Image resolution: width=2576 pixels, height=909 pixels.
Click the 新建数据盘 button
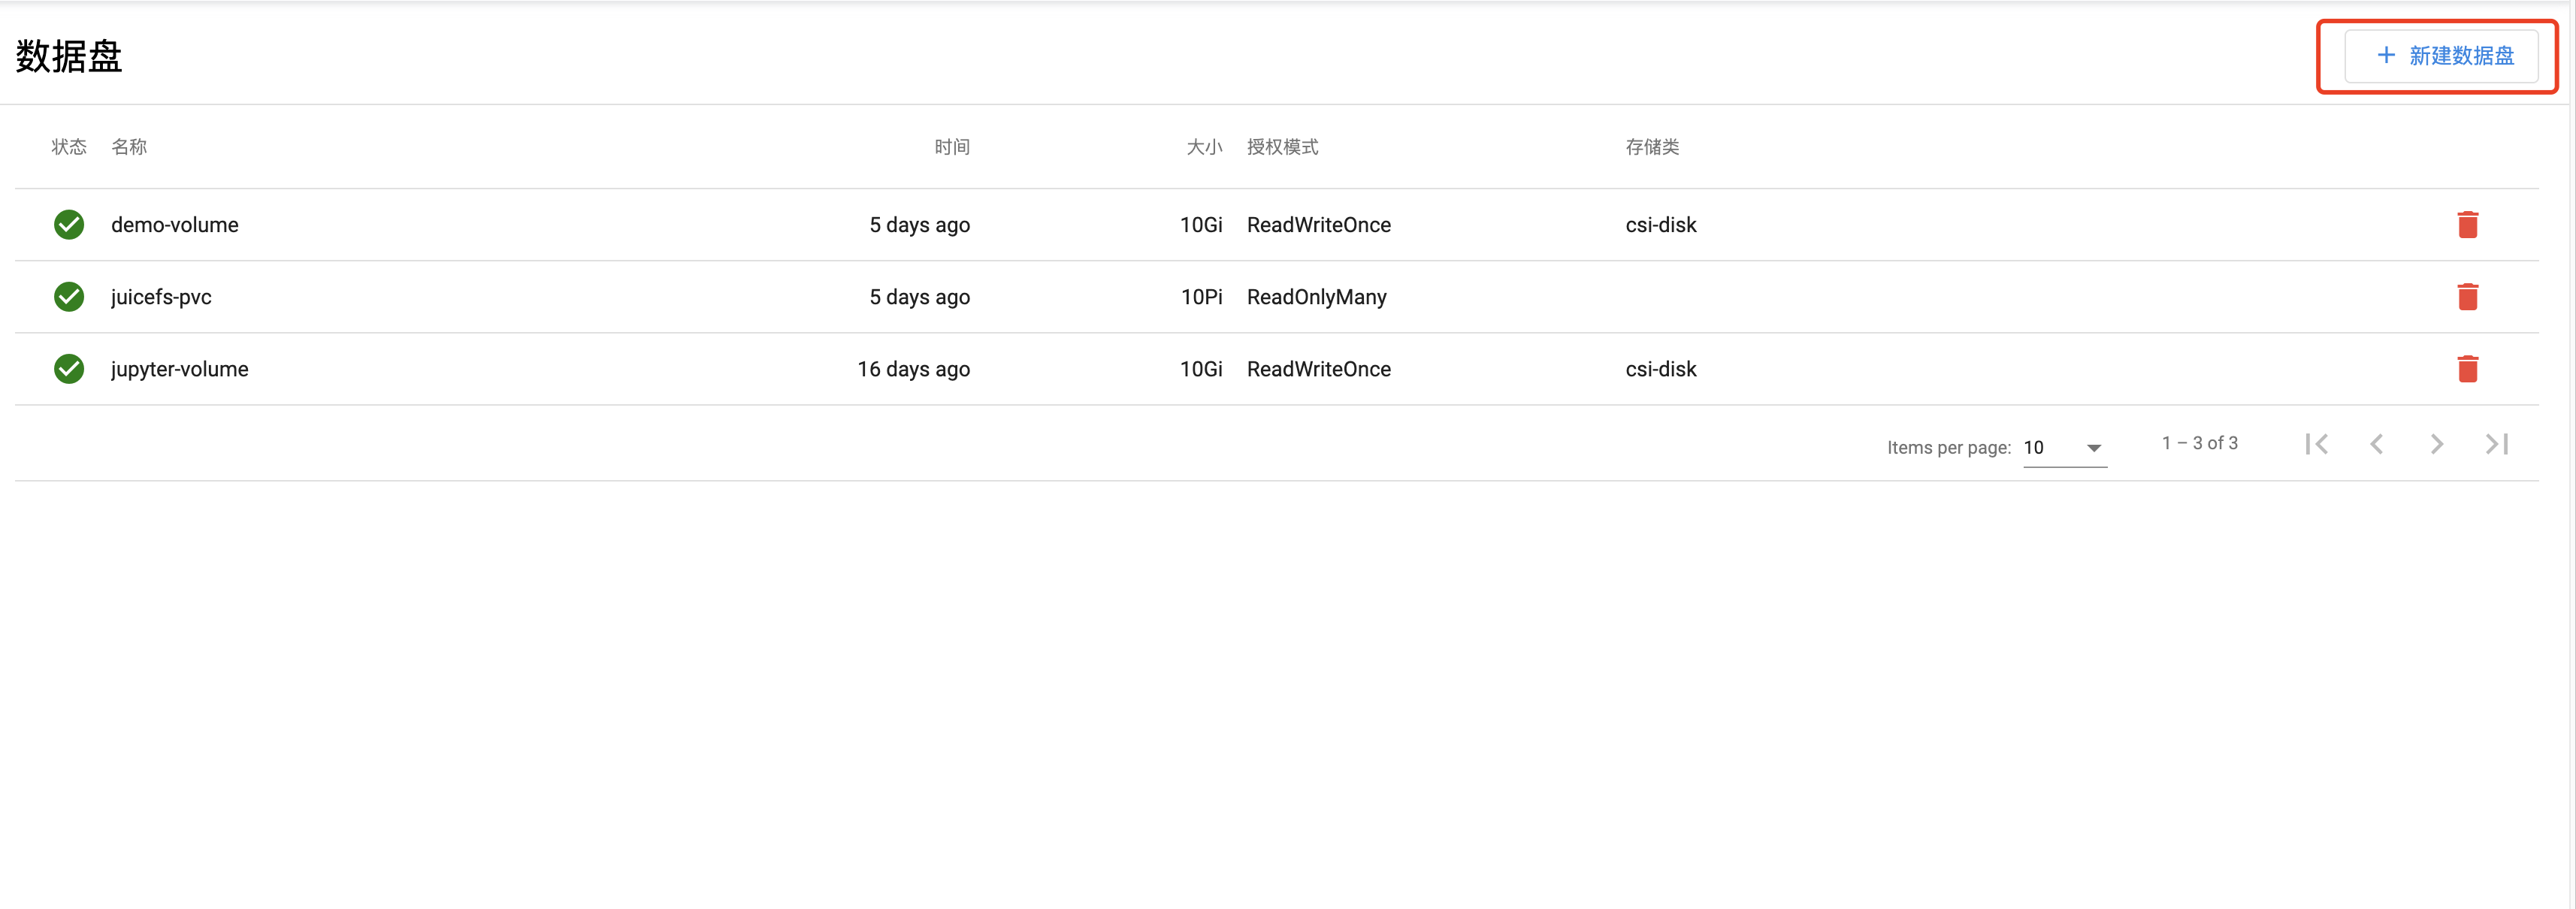2441,56
